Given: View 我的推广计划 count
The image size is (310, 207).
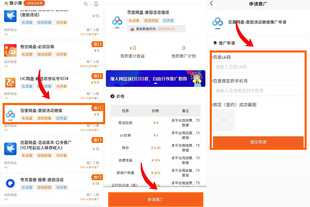Looking at the screenshot, I should [x=184, y=56].
